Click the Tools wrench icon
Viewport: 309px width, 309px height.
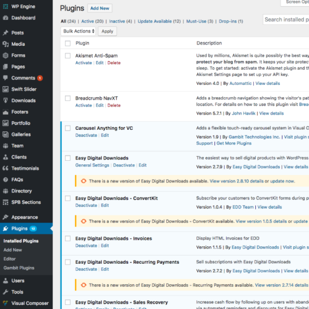click(6, 292)
